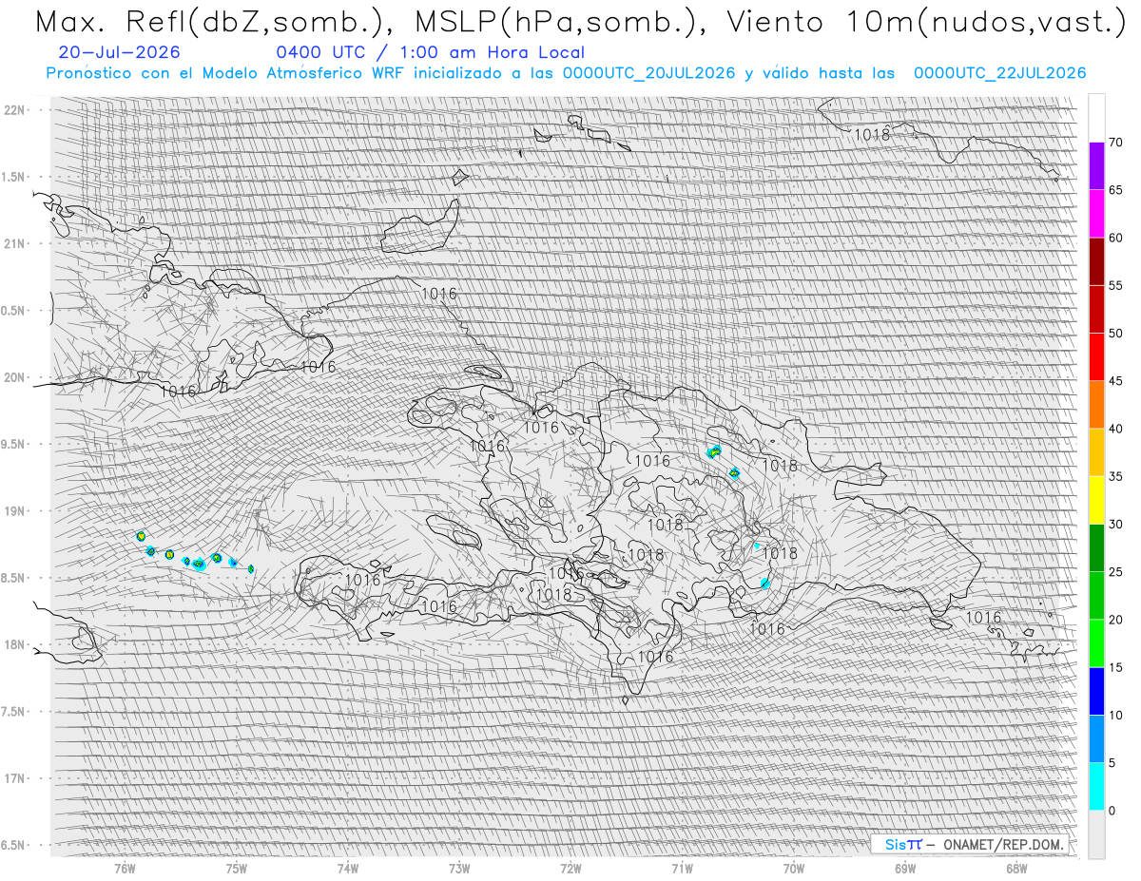Viewport: 1141px width, 881px height.
Task: Click the "9.5N" latitude tick label
Action: click(x=14, y=444)
